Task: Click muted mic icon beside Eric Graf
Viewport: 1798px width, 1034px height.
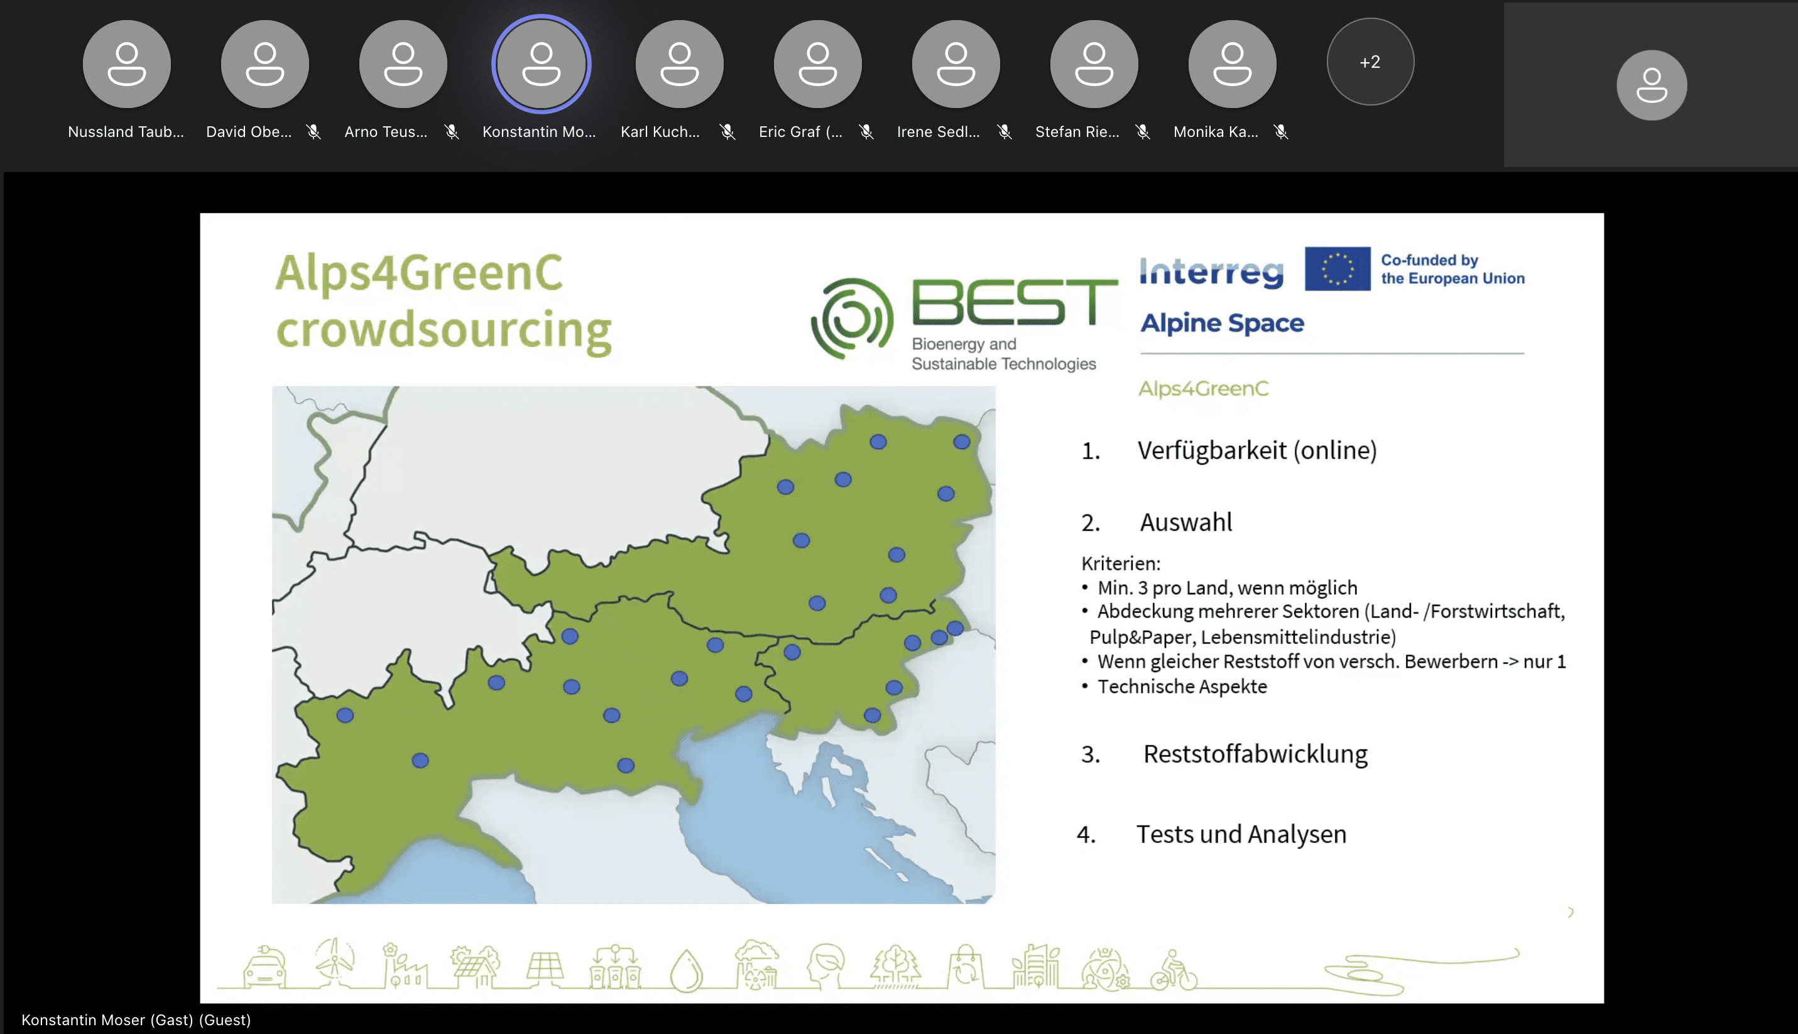Action: coord(866,132)
